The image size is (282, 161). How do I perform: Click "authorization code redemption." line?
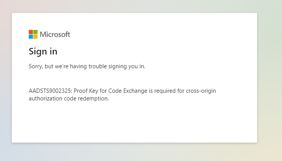[69, 99]
